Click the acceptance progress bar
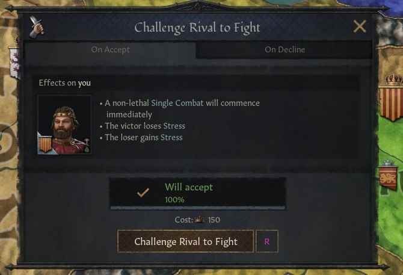The width and height of the screenshot is (403, 275). tap(198, 208)
